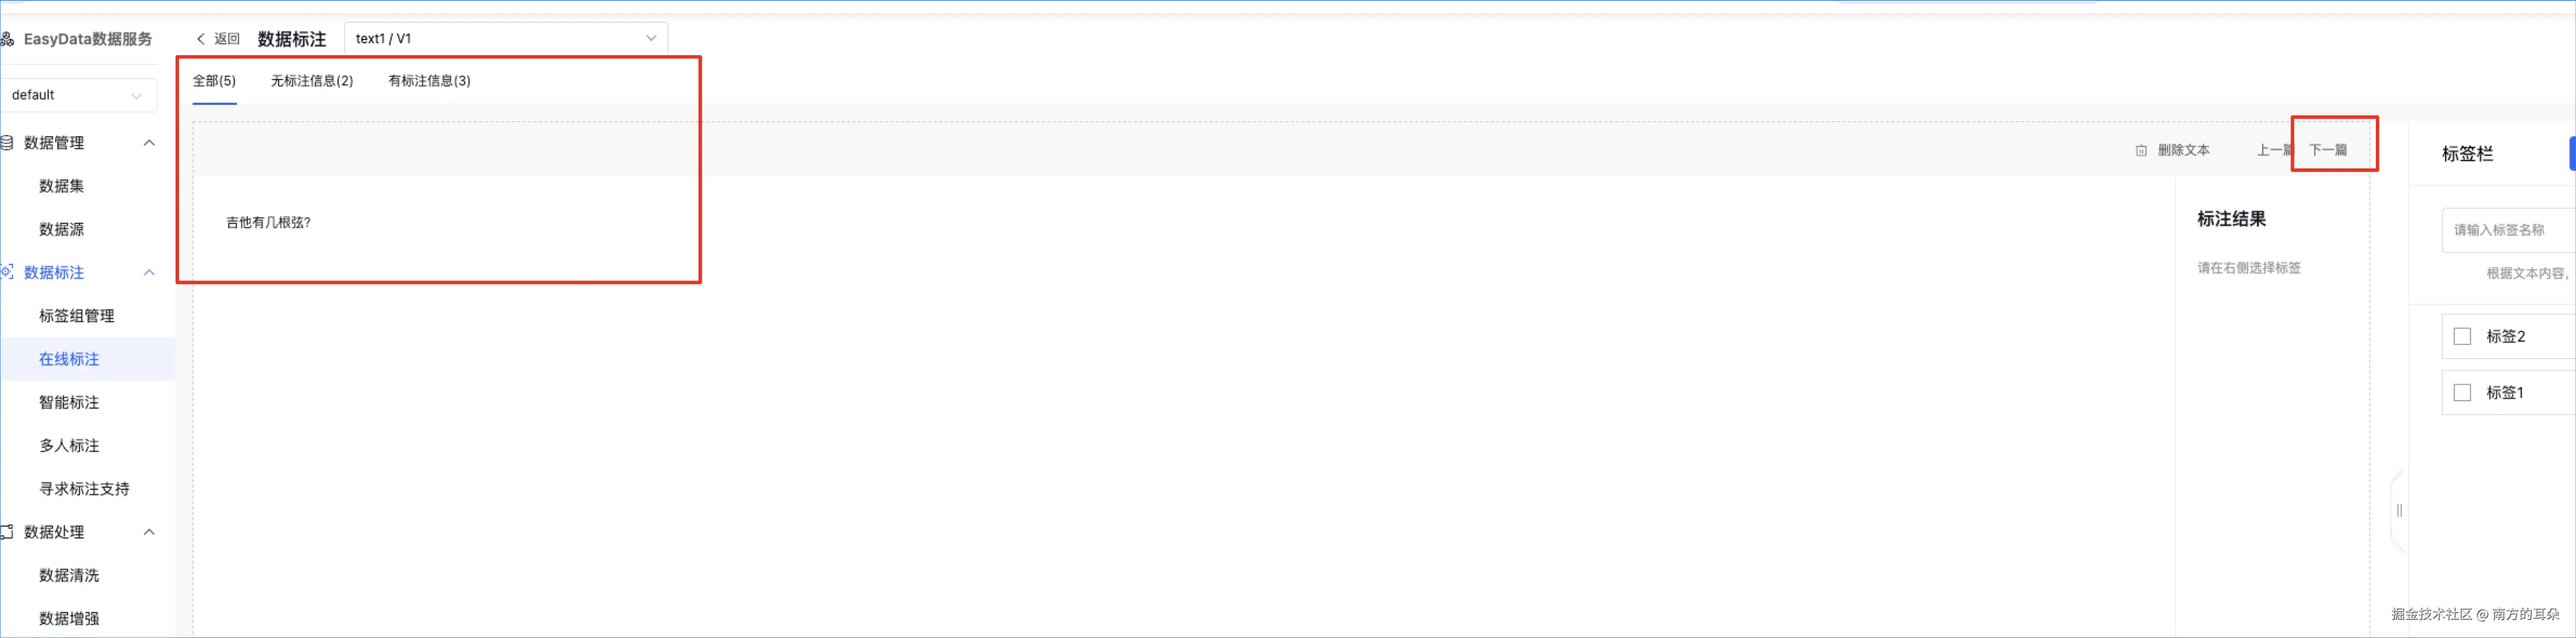2576x638 pixels.
Task: Click the EasyData logo icon
Action: point(6,39)
